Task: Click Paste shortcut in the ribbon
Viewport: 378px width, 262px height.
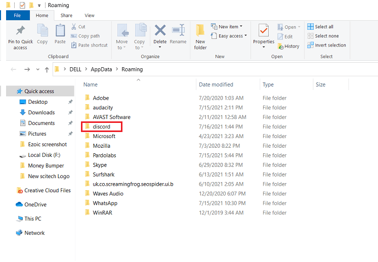Action: [x=89, y=45]
